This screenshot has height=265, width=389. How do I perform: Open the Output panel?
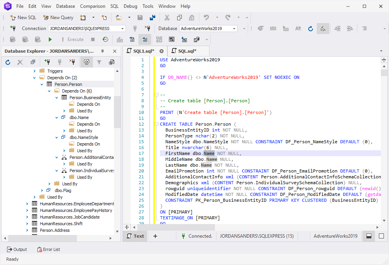(x=17, y=249)
